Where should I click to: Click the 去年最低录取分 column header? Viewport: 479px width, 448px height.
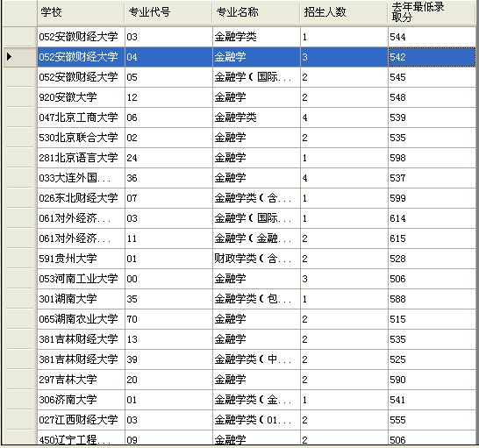[x=432, y=12]
